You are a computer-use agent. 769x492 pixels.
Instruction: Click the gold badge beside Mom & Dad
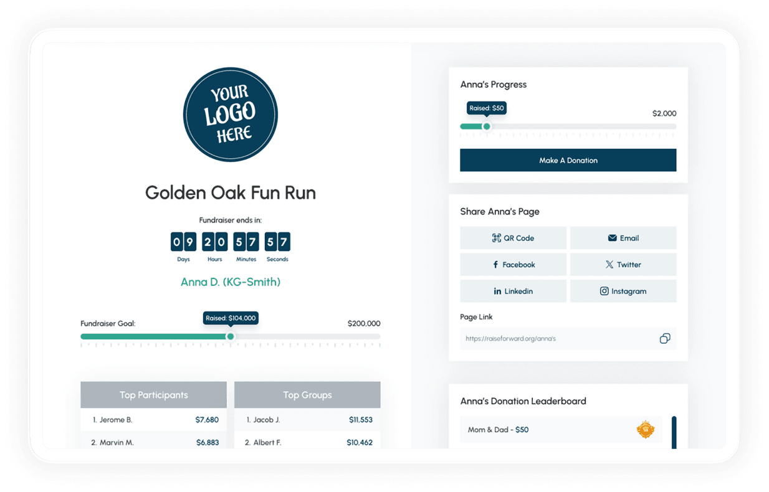point(645,430)
